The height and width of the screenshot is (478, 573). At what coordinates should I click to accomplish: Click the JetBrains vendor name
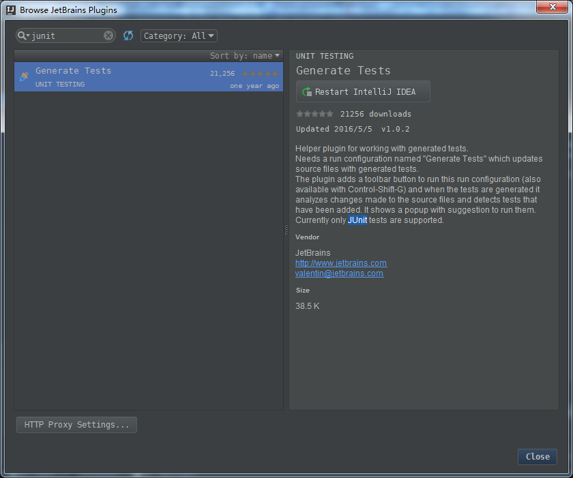(313, 253)
